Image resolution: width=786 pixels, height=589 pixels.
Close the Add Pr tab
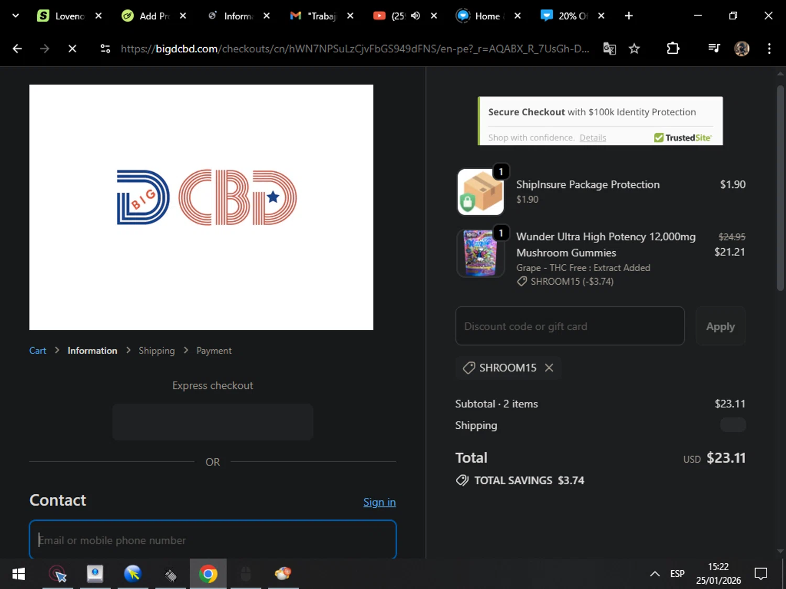click(183, 16)
